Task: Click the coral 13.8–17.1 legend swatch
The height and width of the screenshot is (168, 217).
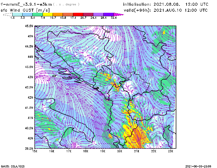Action: 68,14
